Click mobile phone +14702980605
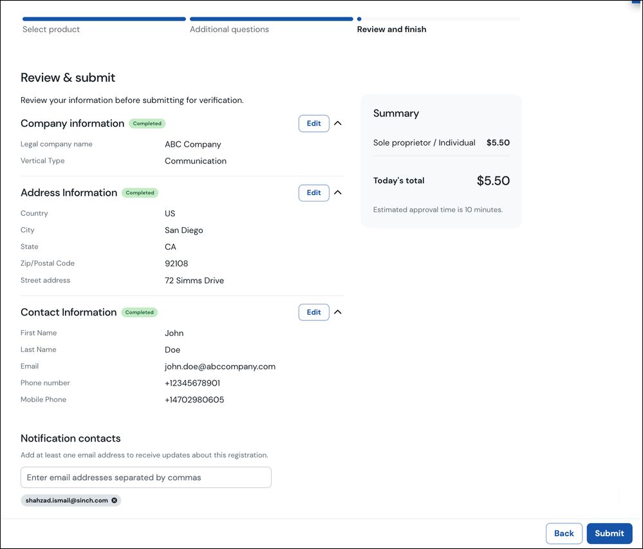Viewport: 643px width, 549px height. coord(194,400)
